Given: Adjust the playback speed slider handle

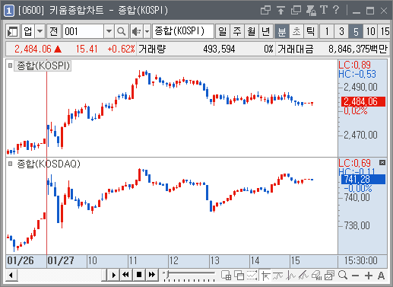Looking at the screenshot, I should coord(168,274).
